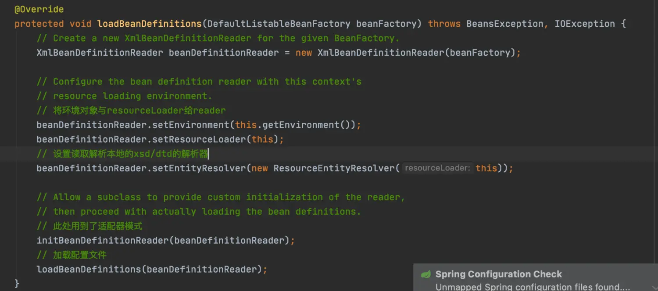The height and width of the screenshot is (291, 658).
Task: Click the 'Create a new XmlBeanDefinitionReader' comment
Action: click(x=218, y=38)
